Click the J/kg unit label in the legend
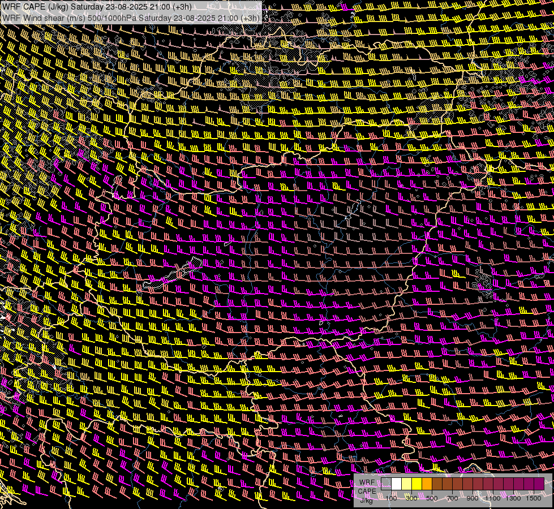 click(x=366, y=501)
